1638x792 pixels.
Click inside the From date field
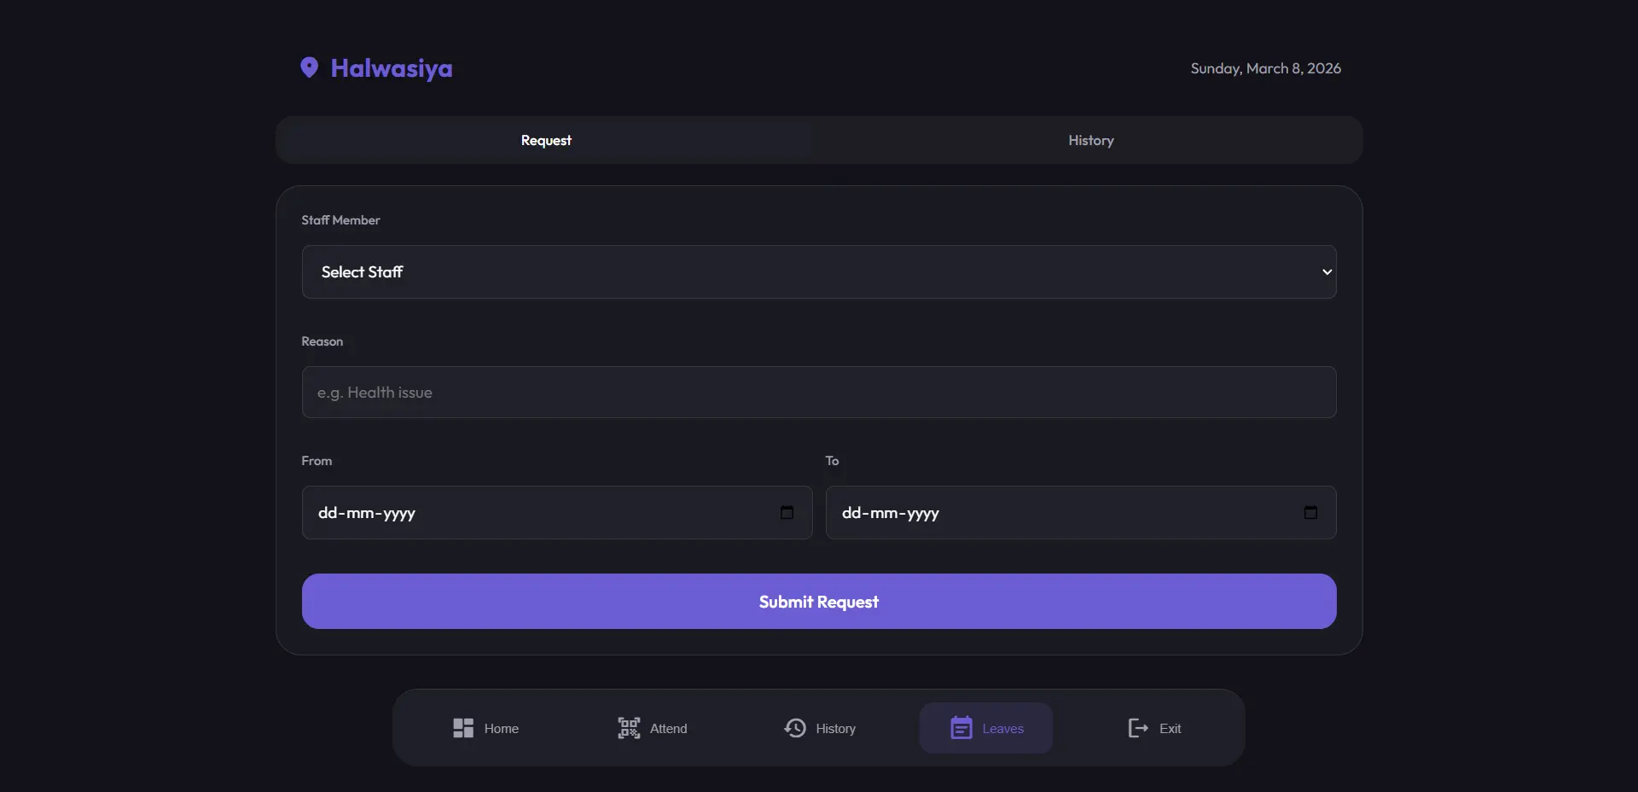point(557,513)
